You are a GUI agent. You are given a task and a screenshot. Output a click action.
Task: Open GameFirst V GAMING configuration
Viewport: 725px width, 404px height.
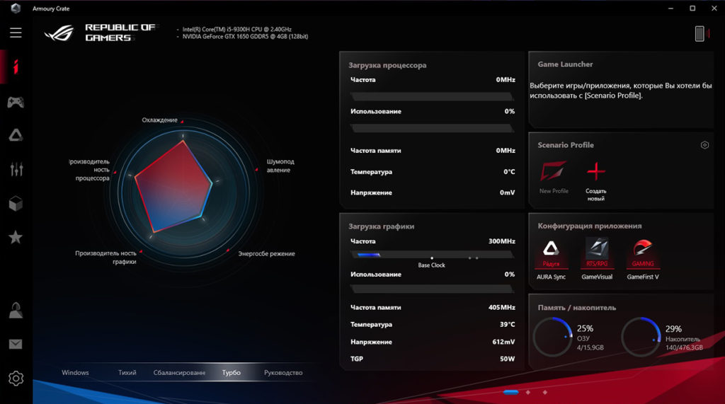tap(643, 253)
